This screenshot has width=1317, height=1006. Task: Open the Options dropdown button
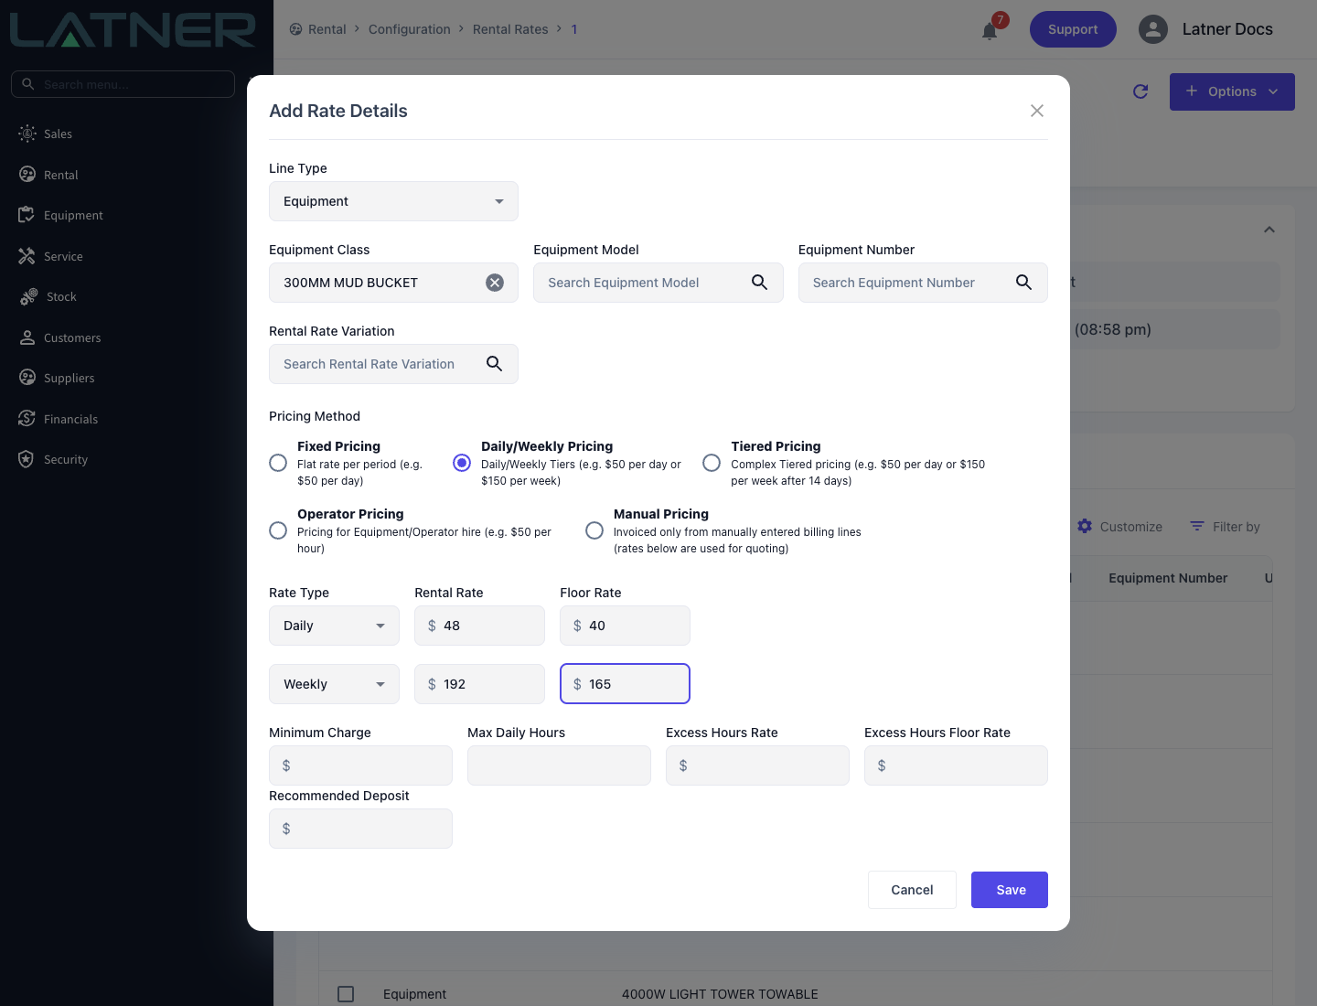[x=1232, y=91]
